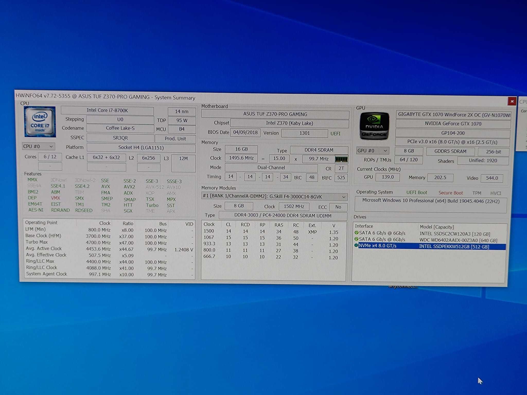Screen dimensions: 527x395
Task: Click the status icon of the NVMe Intel SSDPEKKW512G8 drive
Action: tap(356, 245)
